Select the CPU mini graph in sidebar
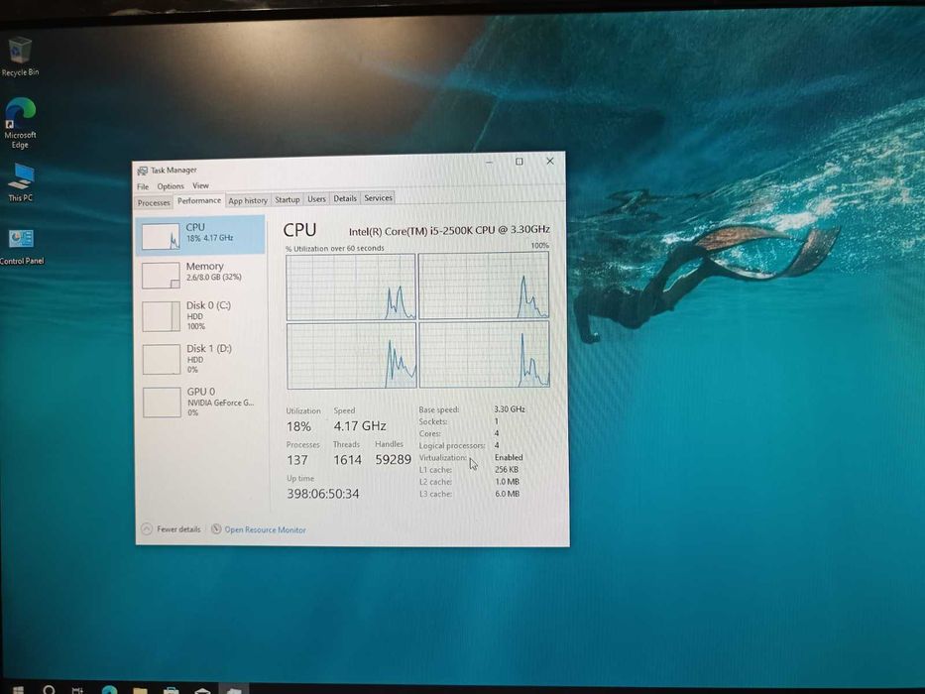Screen dimensions: 925x694 pos(161,236)
